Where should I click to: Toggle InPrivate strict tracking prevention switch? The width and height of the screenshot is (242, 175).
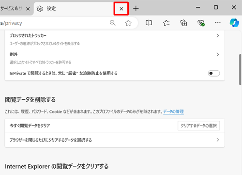(x=214, y=73)
